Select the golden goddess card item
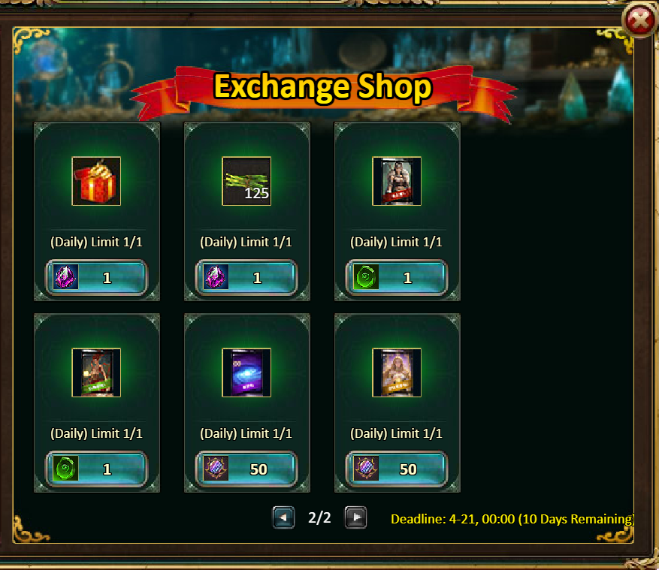The image size is (659, 570). (397, 372)
